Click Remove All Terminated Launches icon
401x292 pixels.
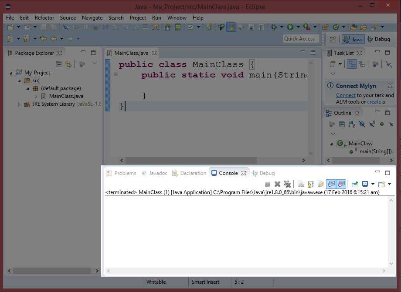287,184
